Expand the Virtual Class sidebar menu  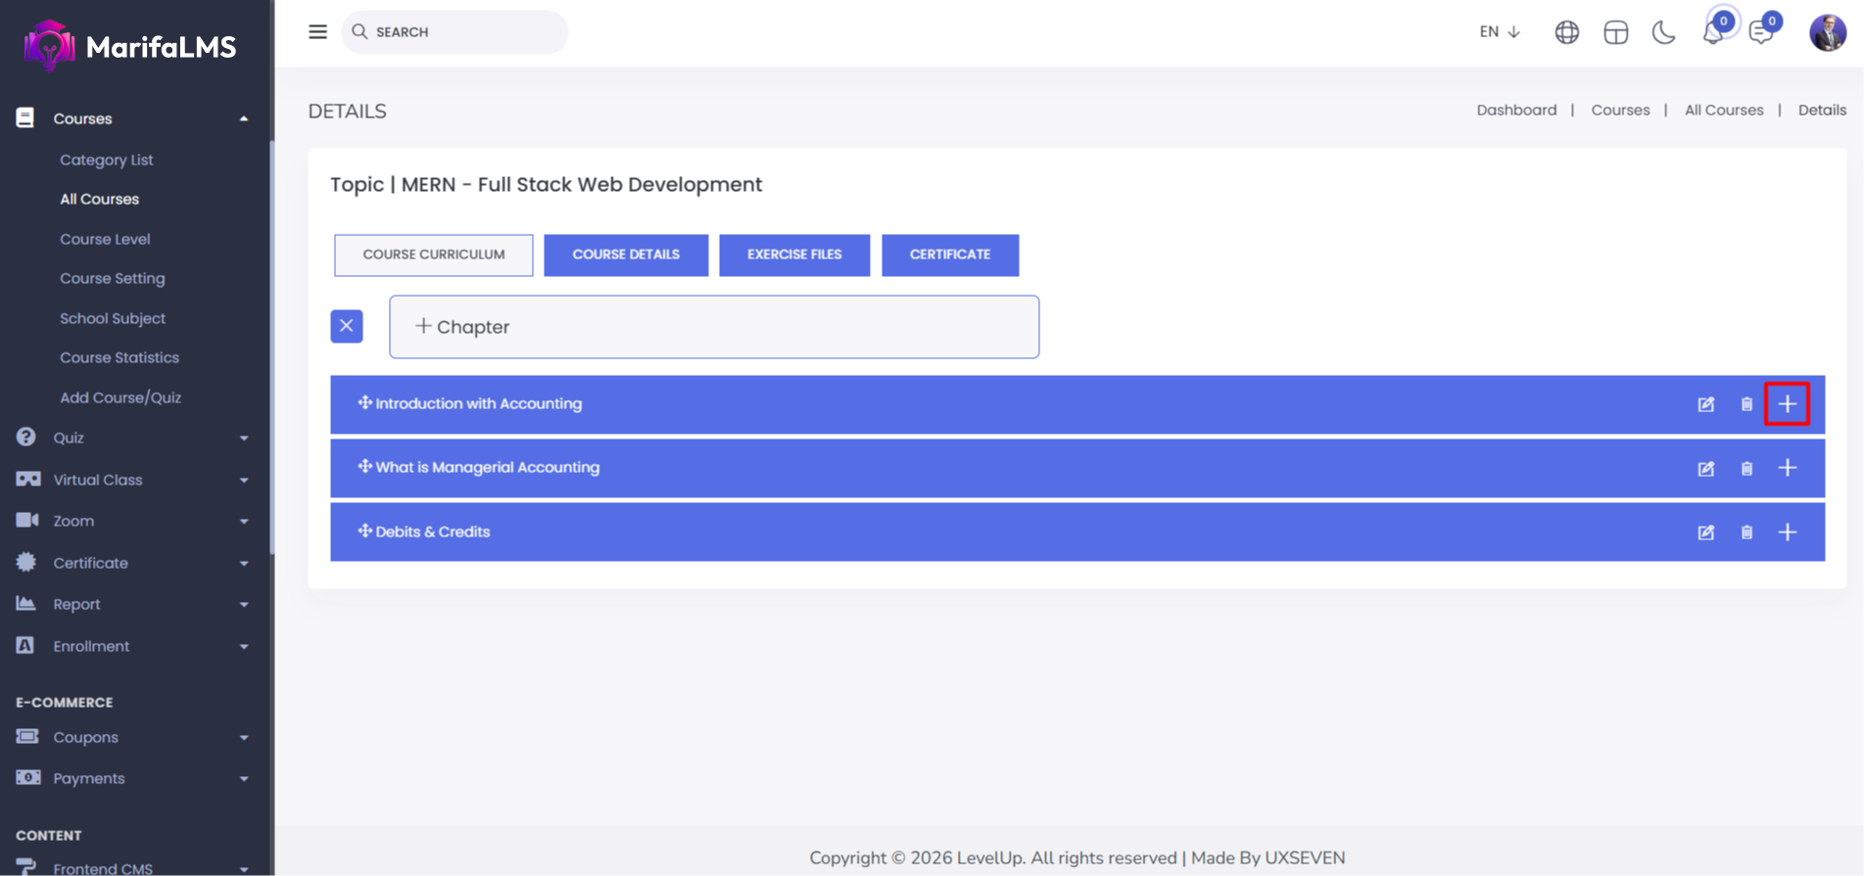[132, 480]
